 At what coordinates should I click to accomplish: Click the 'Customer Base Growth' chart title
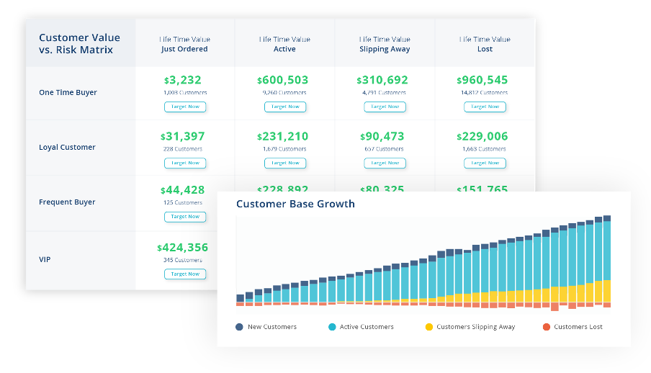pos(295,204)
